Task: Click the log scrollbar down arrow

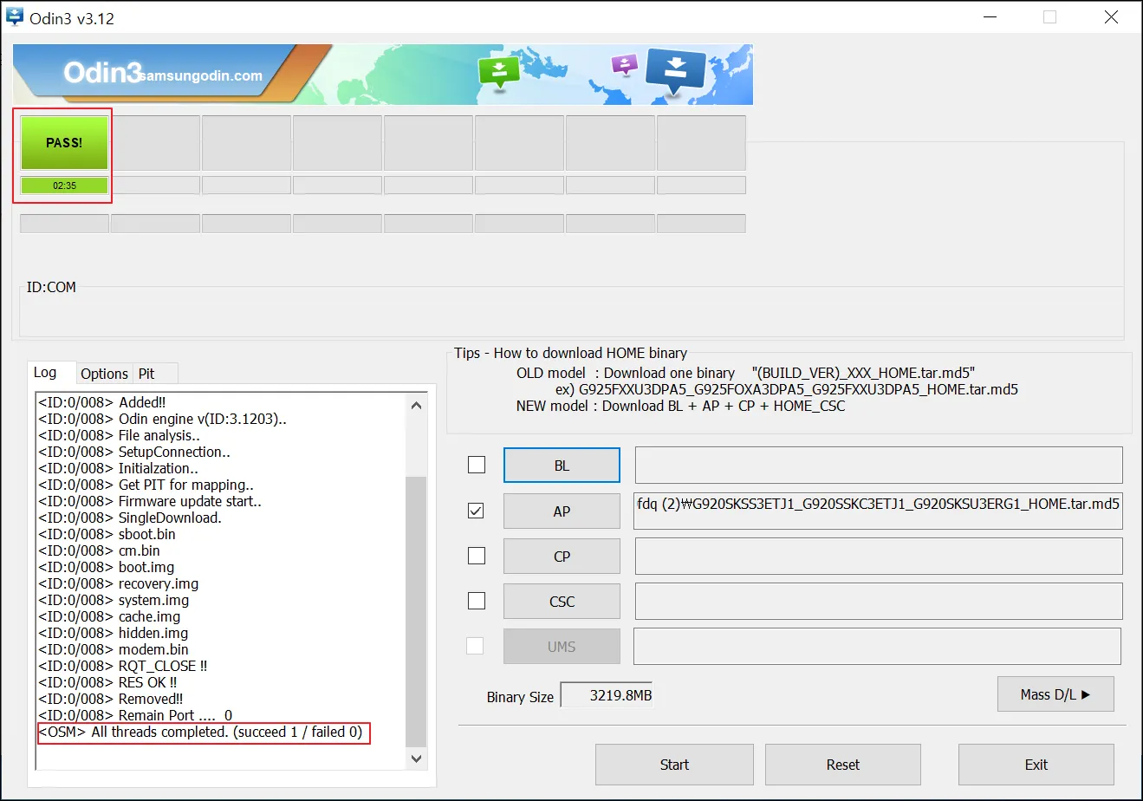Action: [417, 759]
